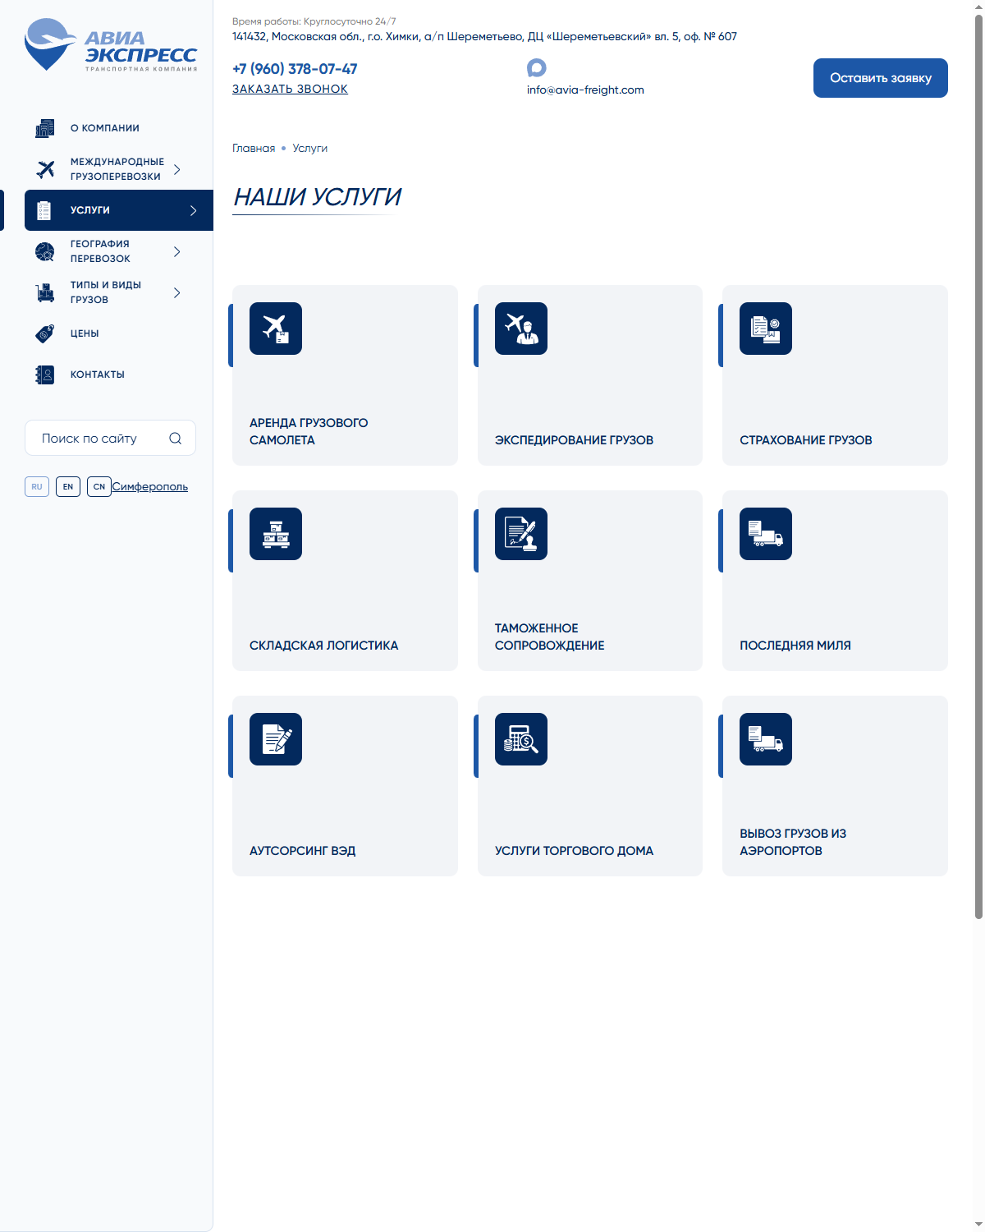This screenshot has width=985, height=1232.
Task: Open the cargo plane rental icon
Action: click(276, 329)
